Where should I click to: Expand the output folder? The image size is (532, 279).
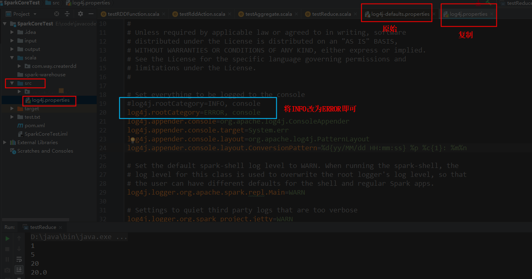(13, 49)
